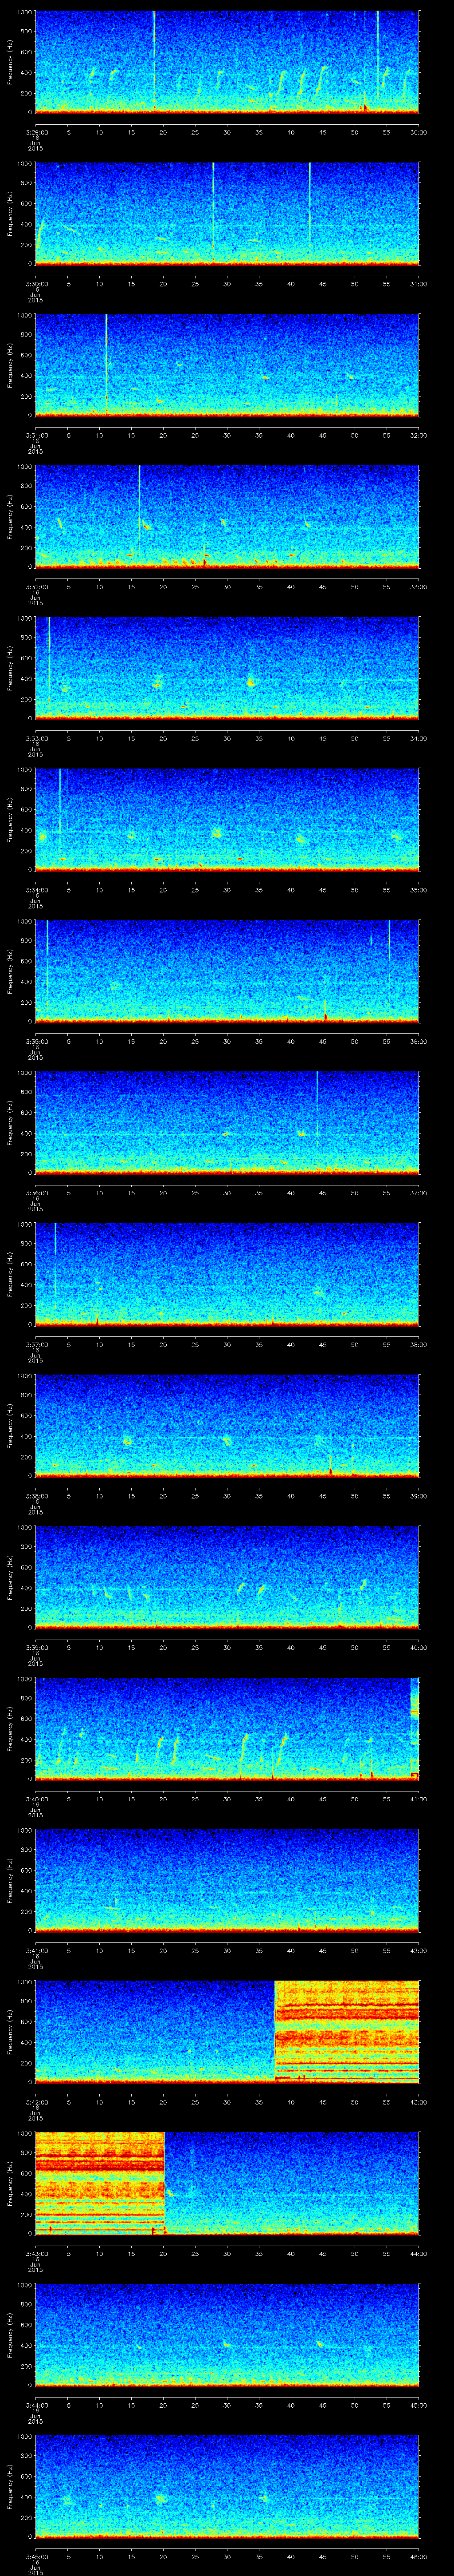The height and width of the screenshot is (2576, 454).
Task: Select the spectrogram plot starting at 3:41:00
Action: [227, 1880]
